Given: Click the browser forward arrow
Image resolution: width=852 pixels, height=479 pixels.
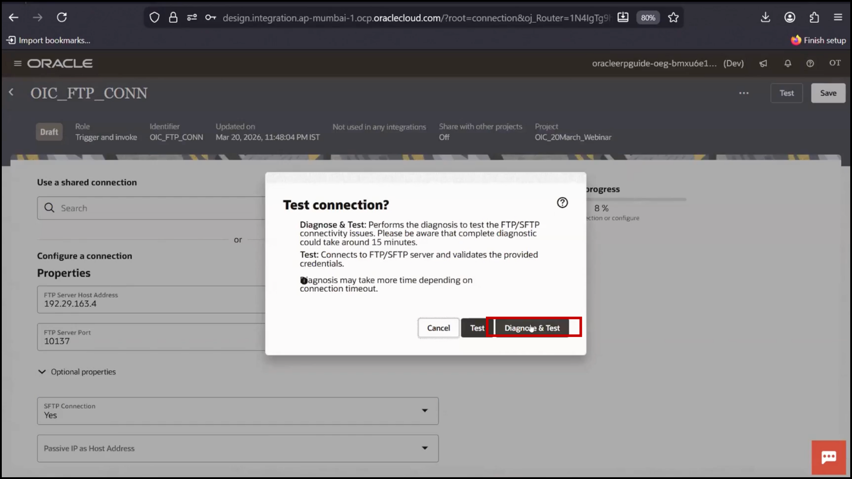Looking at the screenshot, I should pyautogui.click(x=38, y=17).
